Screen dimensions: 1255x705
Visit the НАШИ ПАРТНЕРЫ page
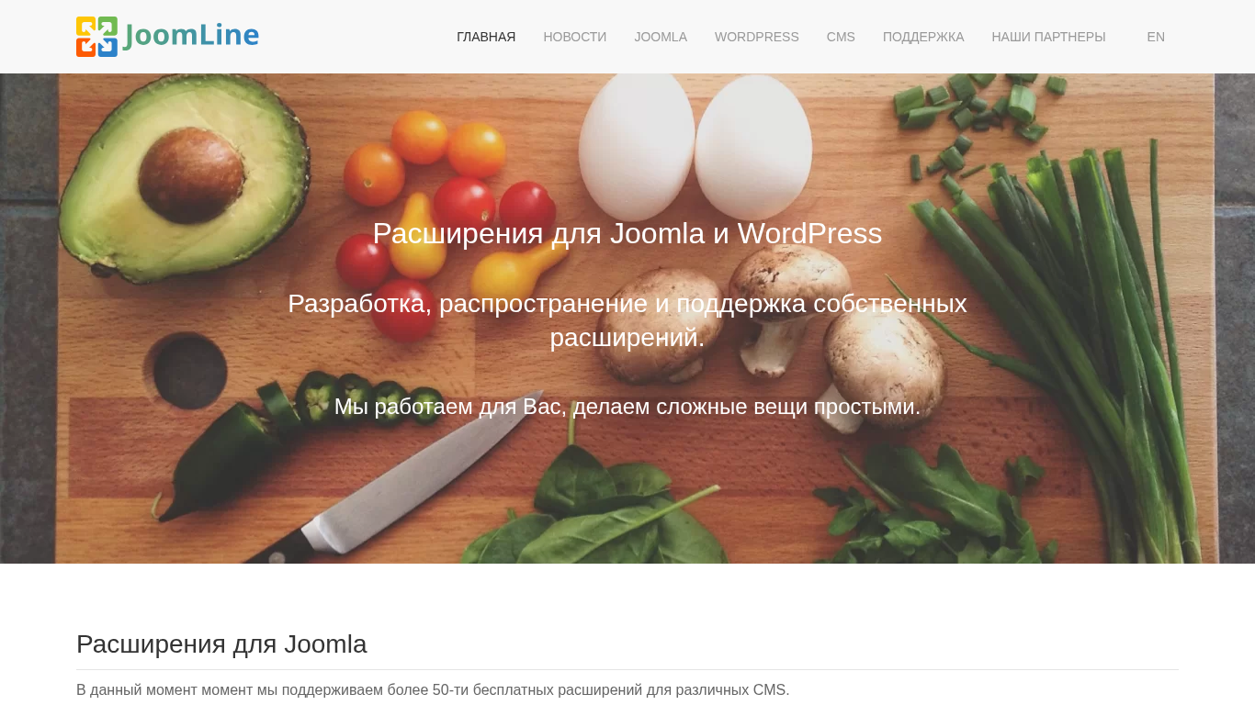coord(1048,37)
